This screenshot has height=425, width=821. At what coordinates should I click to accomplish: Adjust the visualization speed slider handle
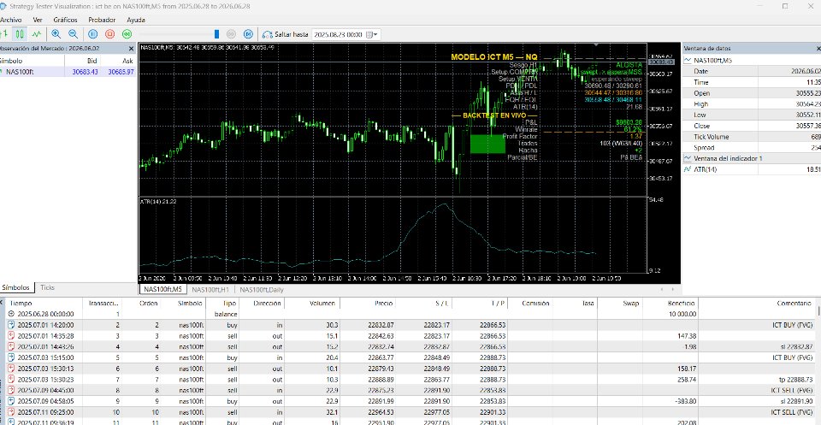tap(216, 34)
